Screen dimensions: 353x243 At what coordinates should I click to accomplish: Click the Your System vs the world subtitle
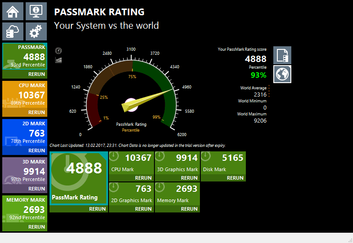(x=106, y=25)
